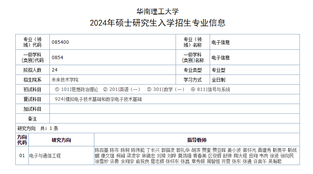Viewport: 313px width, 174px height.
Task: Click the 招生院系 label cell
Action: coord(33,80)
